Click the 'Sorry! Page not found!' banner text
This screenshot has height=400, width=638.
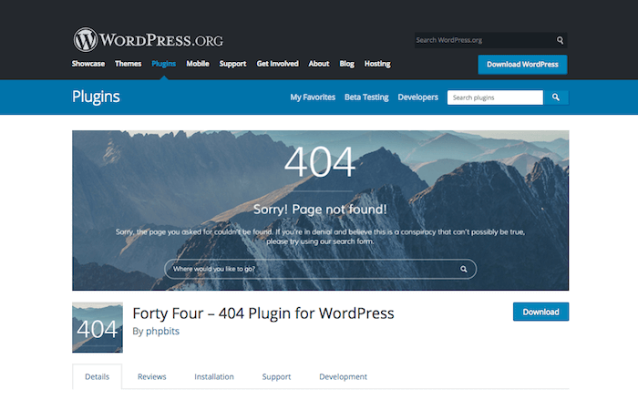320,210
